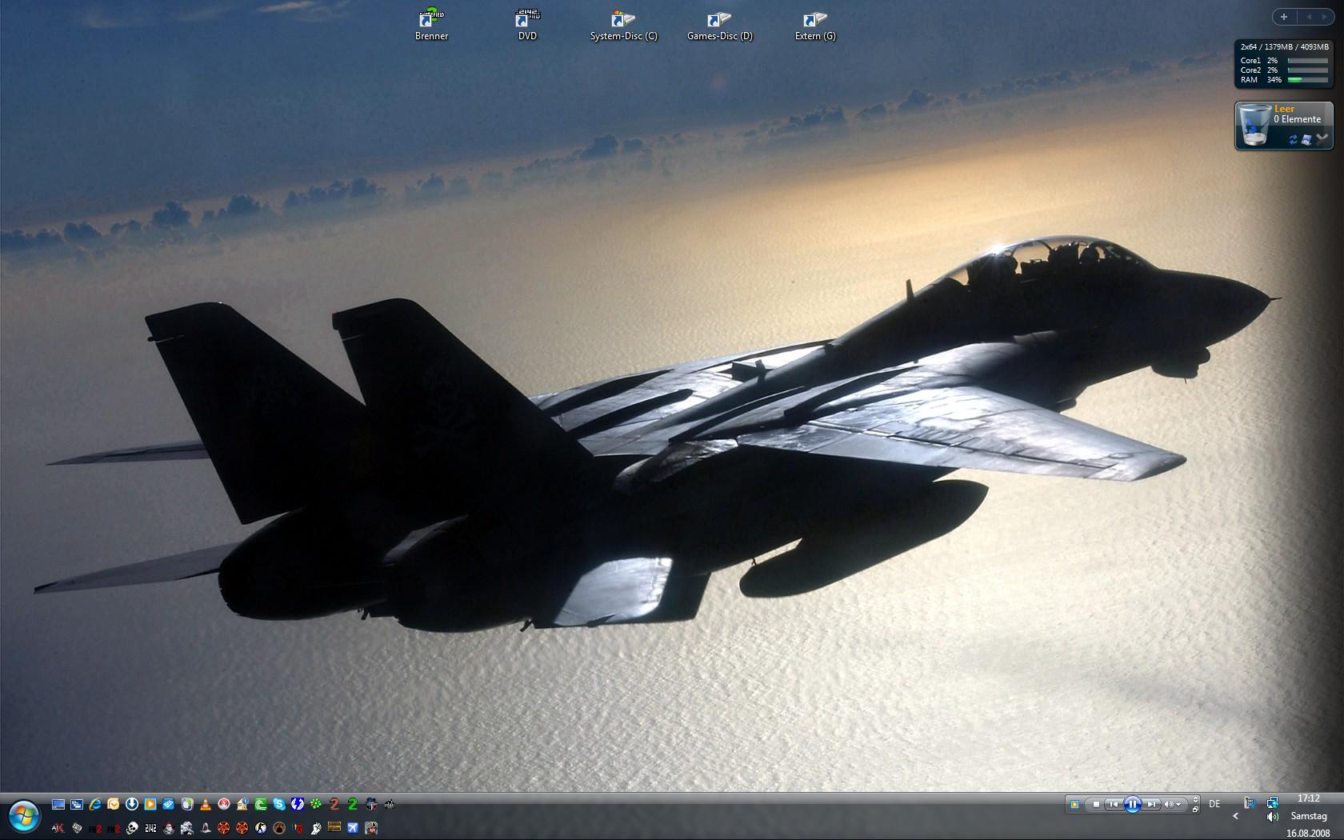The width and height of the screenshot is (1344, 840).
Task: Open the DE input language selector
Action: (1214, 804)
